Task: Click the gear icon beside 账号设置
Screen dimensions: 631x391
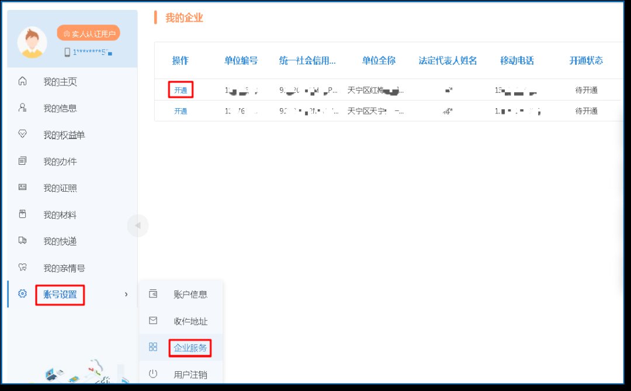Action: [23, 293]
